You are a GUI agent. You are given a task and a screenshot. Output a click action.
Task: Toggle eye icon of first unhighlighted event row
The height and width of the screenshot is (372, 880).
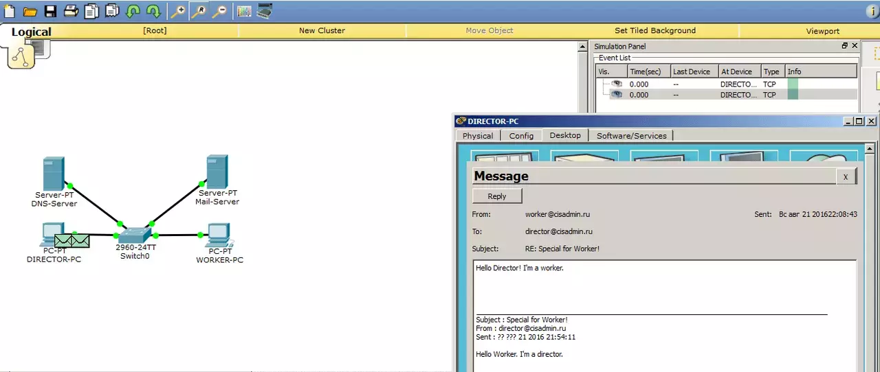pyautogui.click(x=617, y=84)
